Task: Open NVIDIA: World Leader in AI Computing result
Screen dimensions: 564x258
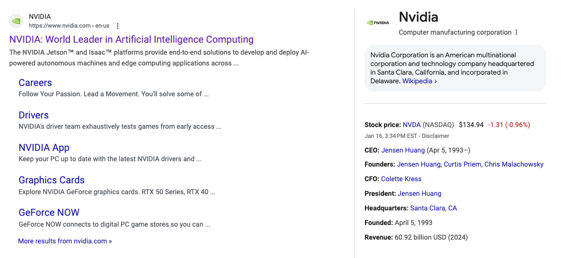Action: coord(131,39)
